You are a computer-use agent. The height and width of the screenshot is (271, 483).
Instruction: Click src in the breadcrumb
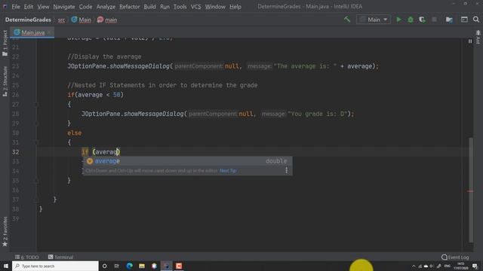(x=61, y=20)
